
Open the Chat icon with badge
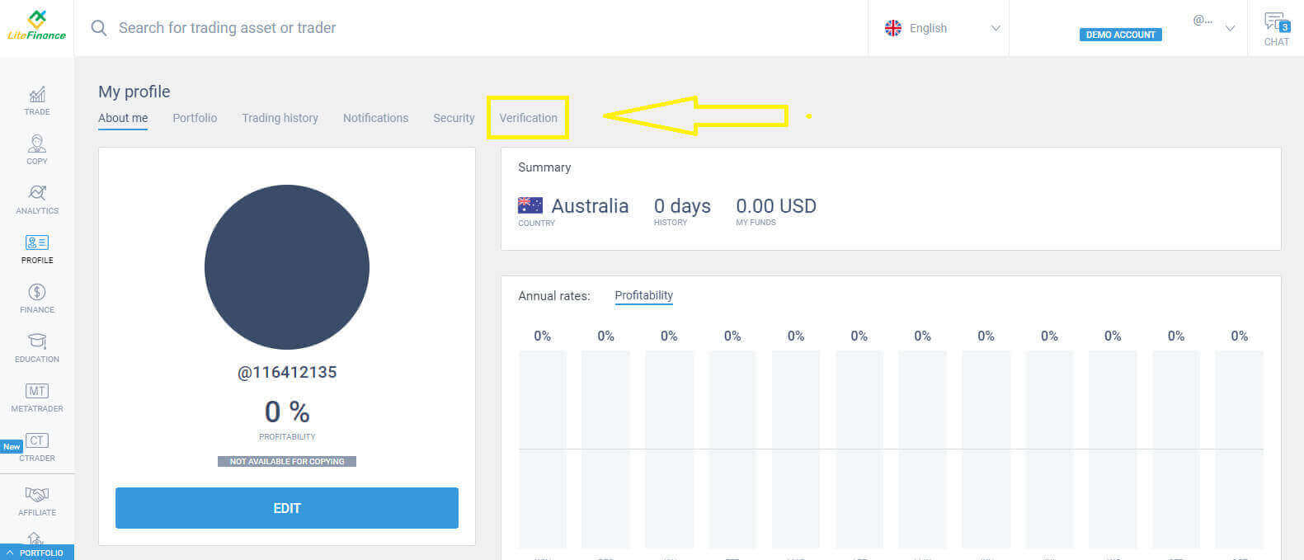[x=1276, y=28]
